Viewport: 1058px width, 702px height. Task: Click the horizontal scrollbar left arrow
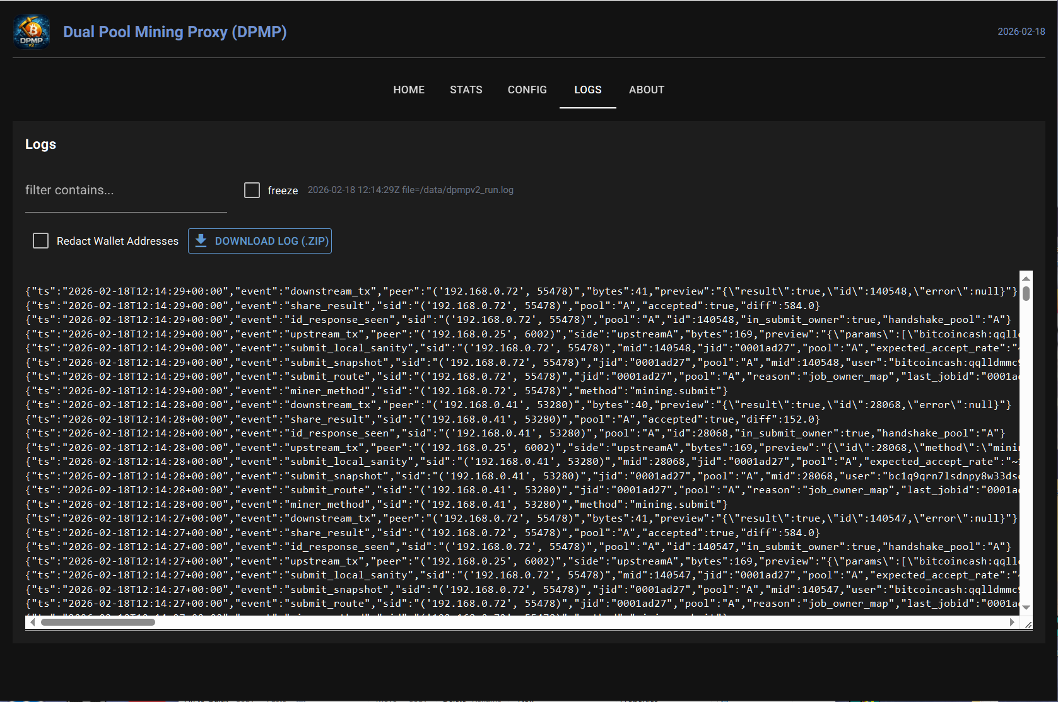click(33, 623)
